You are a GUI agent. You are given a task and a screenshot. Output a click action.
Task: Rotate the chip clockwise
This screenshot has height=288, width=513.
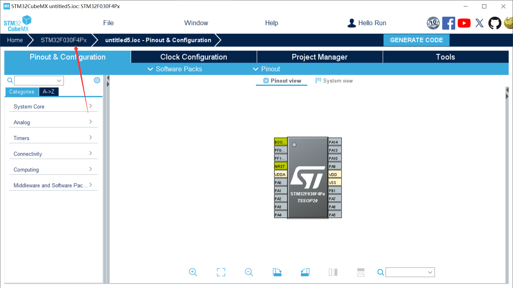coord(277,272)
